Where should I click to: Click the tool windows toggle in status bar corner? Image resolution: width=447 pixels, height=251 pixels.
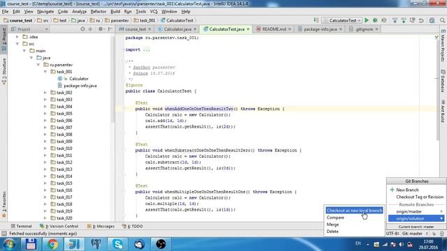[4, 234]
